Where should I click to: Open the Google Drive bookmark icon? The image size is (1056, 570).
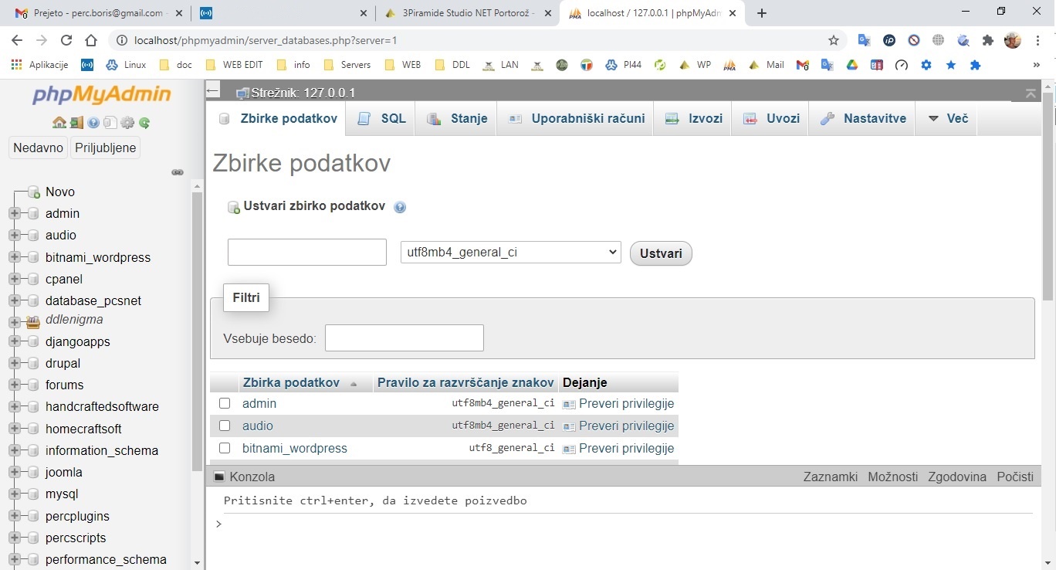[x=852, y=65]
